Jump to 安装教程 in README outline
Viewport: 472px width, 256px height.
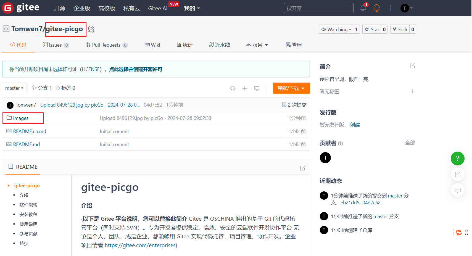point(28,214)
